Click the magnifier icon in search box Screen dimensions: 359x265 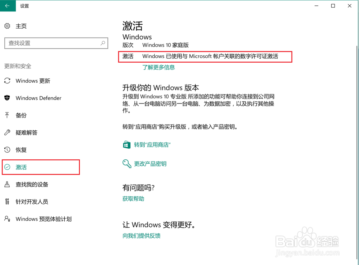103,43
